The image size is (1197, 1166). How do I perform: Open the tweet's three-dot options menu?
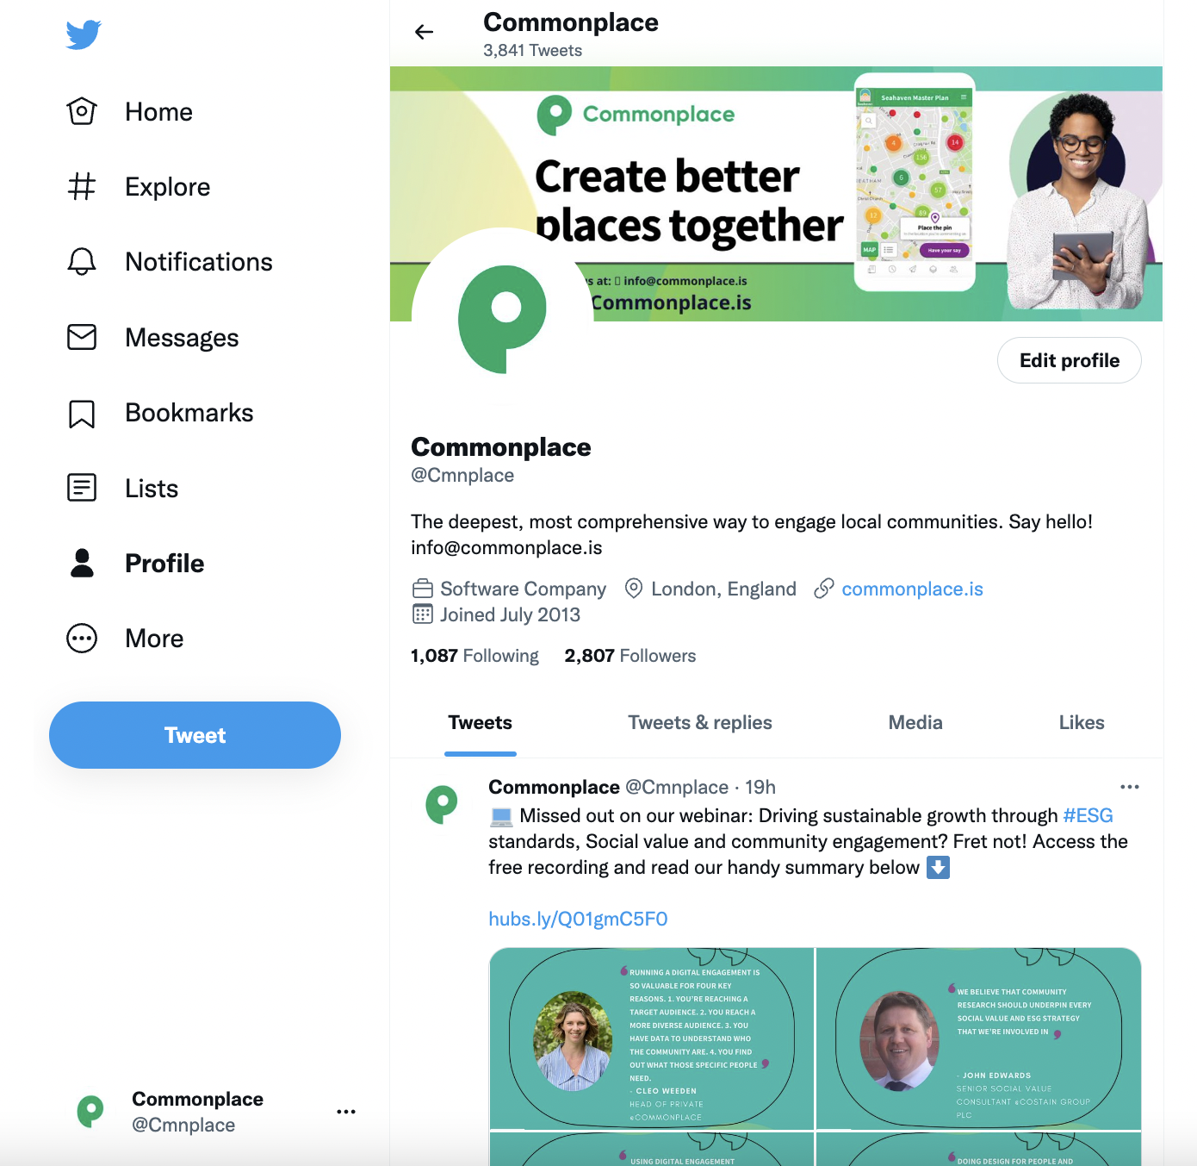point(1130,787)
